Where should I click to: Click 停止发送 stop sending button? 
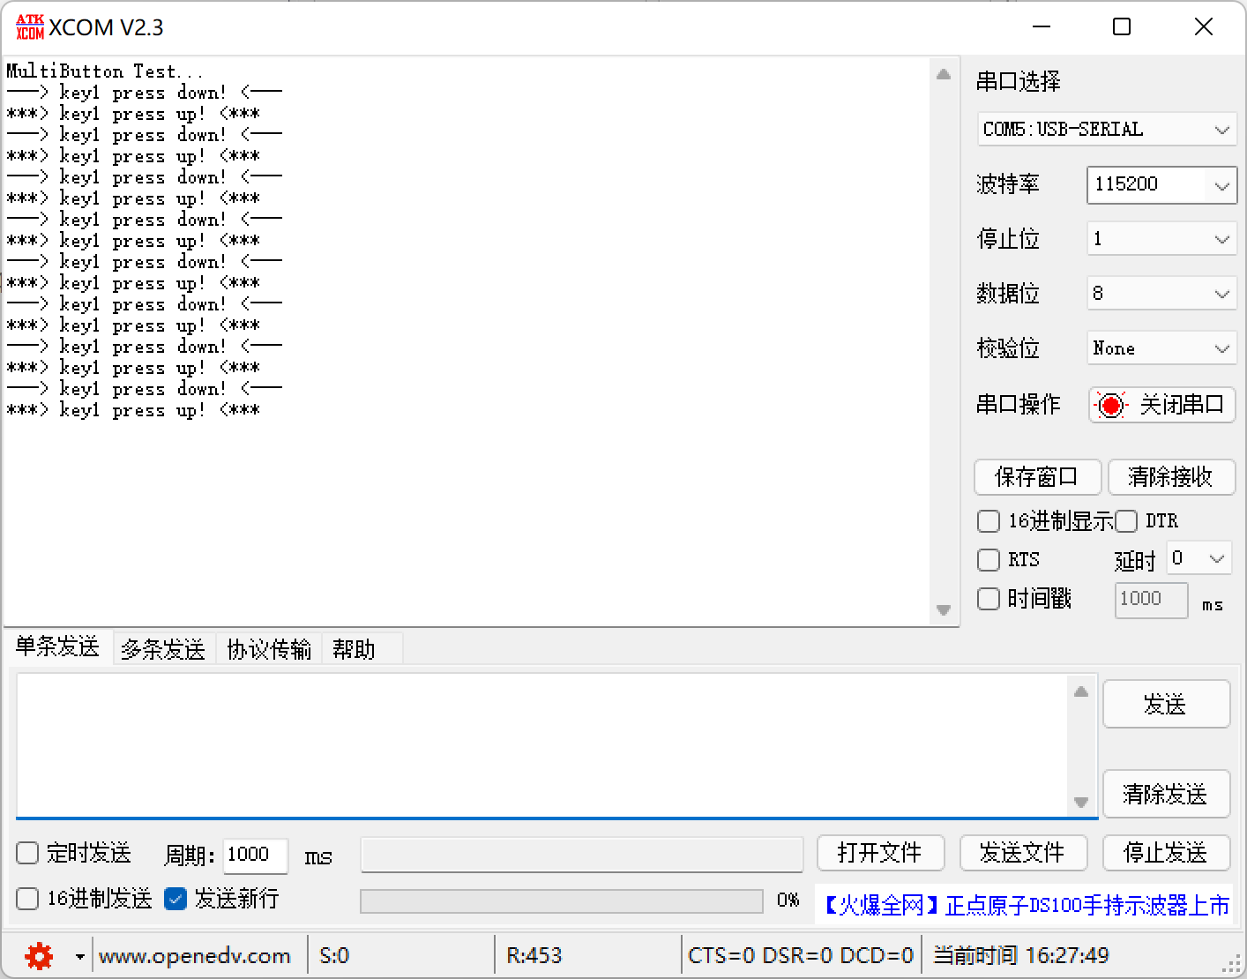pyautogui.click(x=1166, y=853)
